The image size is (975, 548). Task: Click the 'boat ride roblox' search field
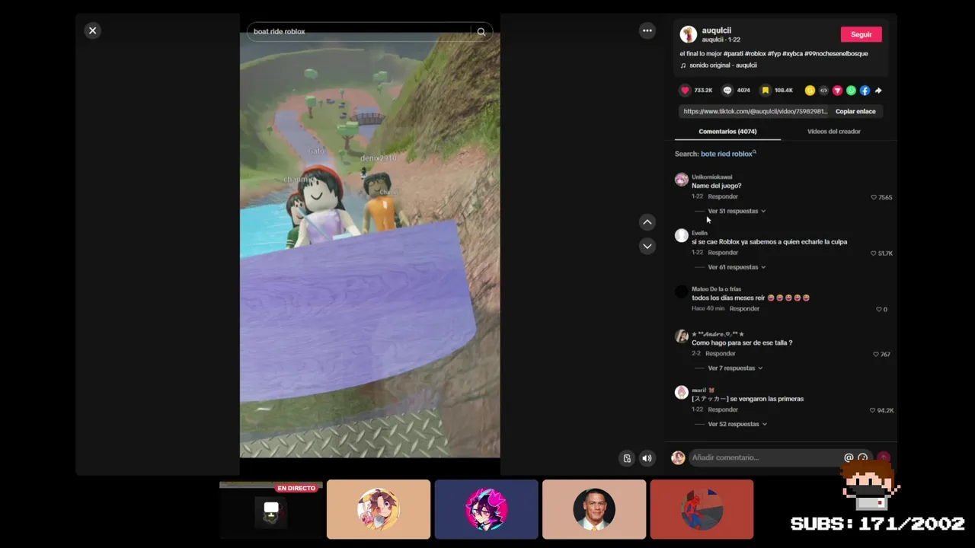(358, 32)
